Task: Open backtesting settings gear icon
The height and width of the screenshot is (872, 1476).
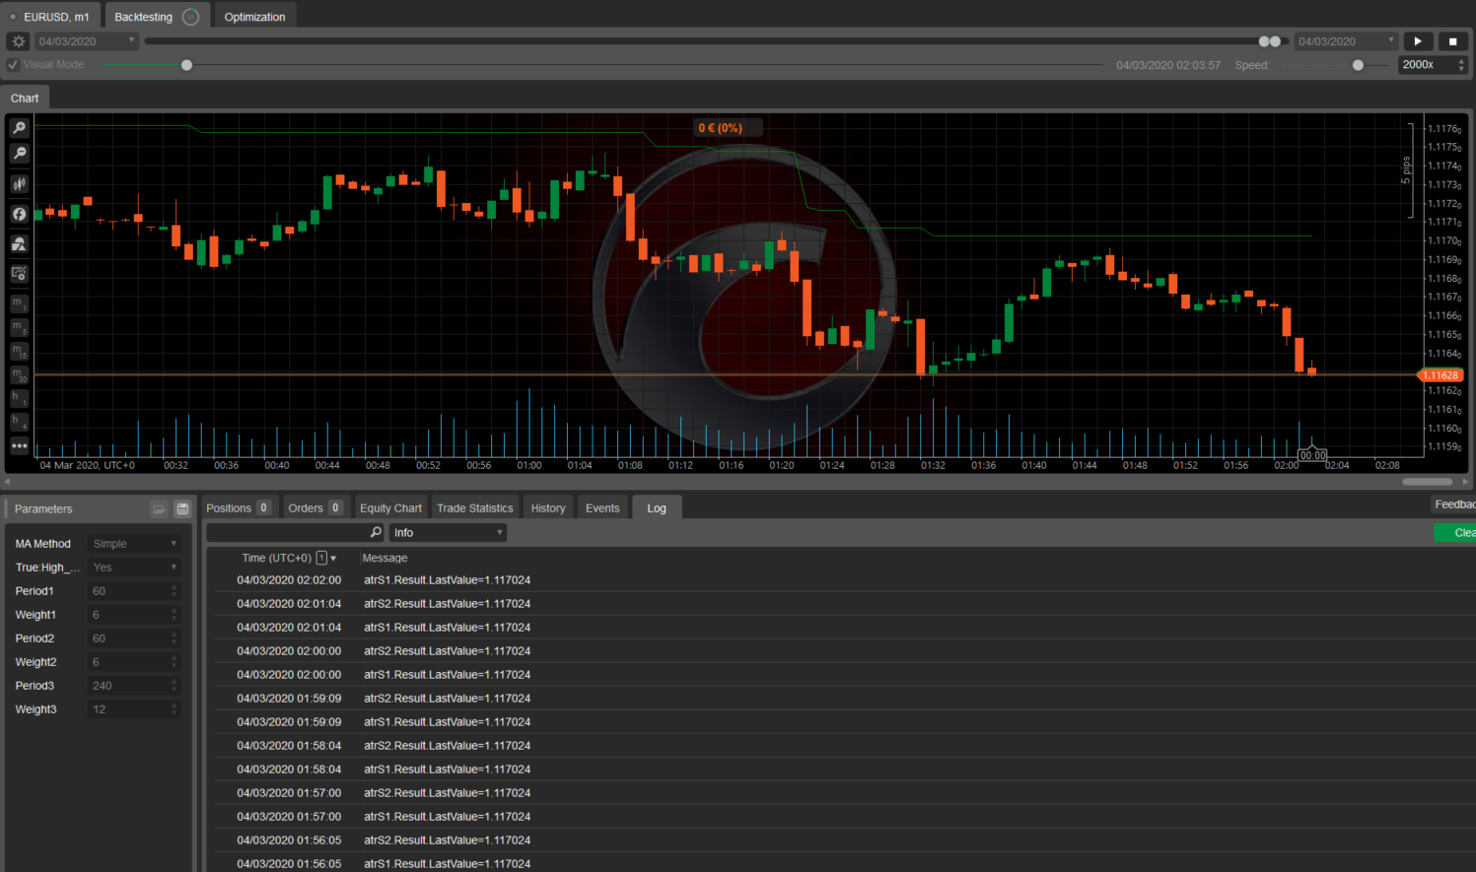Action: pos(18,41)
